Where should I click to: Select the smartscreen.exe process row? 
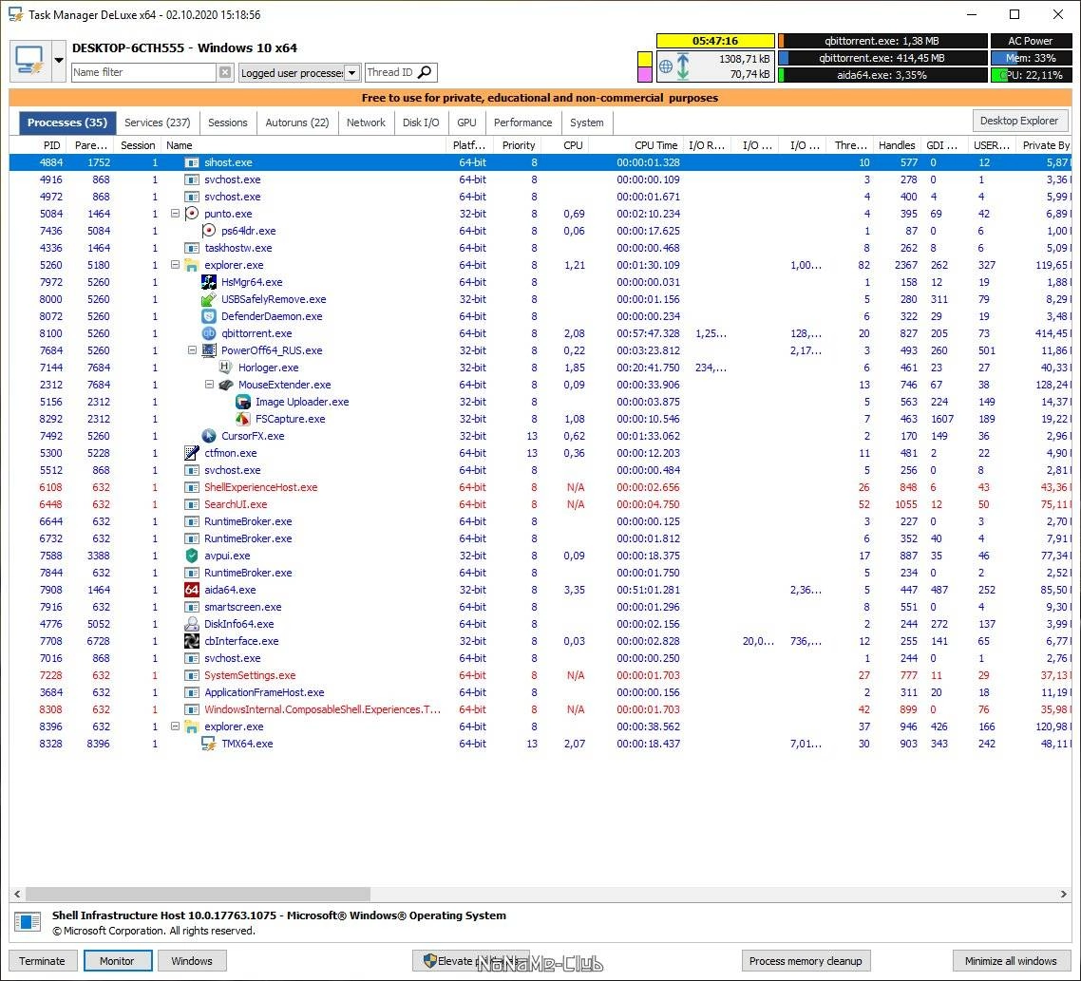pyautogui.click(x=540, y=608)
